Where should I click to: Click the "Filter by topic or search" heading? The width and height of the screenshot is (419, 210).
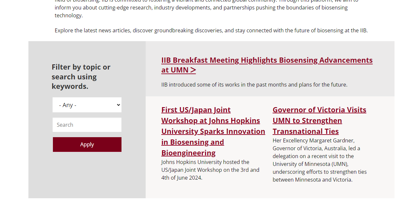[81, 76]
